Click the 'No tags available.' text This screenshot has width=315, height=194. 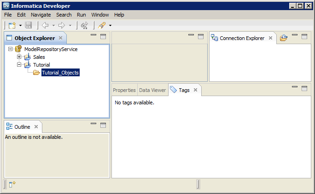(134, 103)
